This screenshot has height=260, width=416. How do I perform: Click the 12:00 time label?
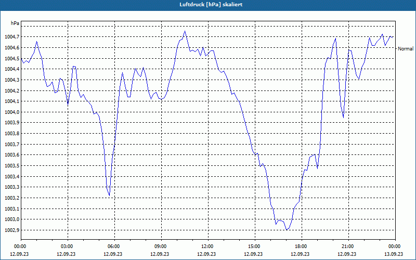click(206, 246)
